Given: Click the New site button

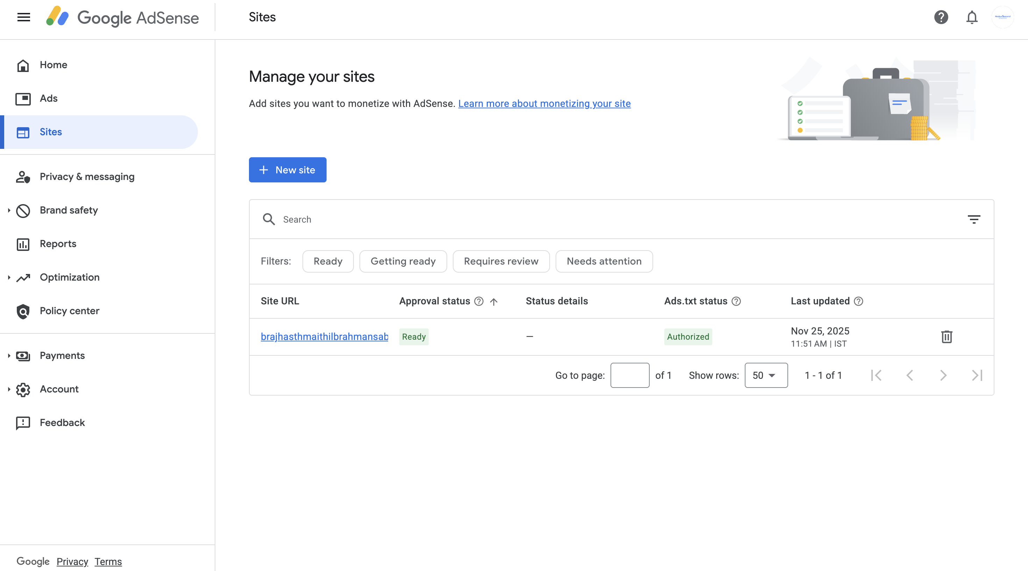Looking at the screenshot, I should (287, 170).
